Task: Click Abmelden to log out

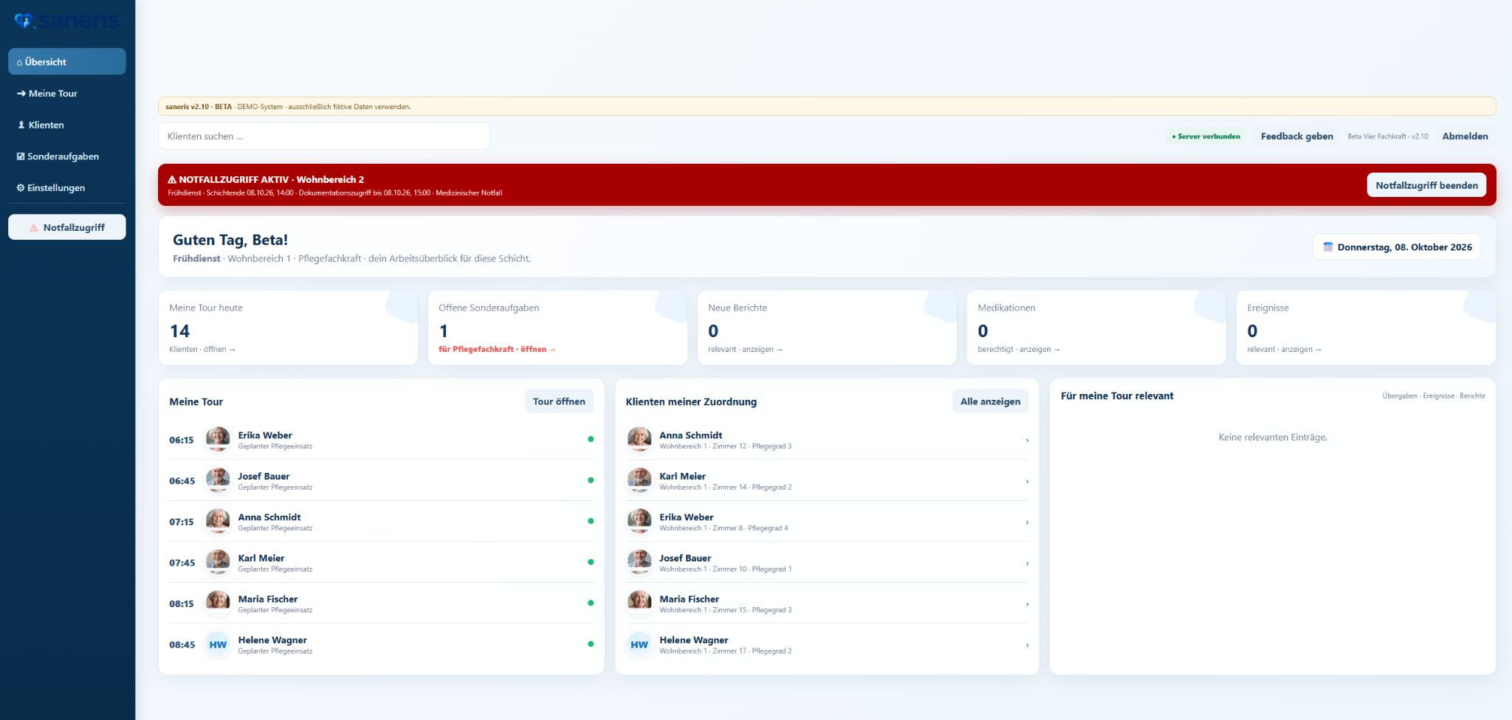Action: coord(1465,136)
